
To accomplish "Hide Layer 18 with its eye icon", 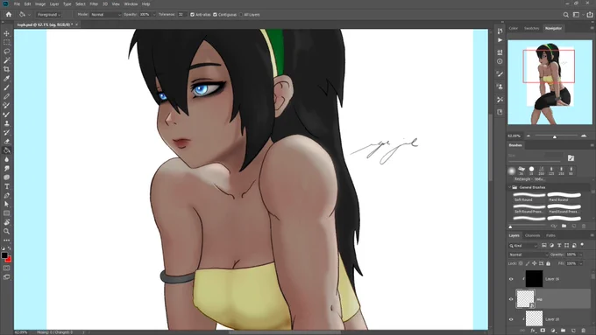I will pyautogui.click(x=511, y=319).
